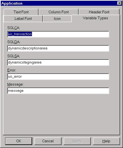Viewport: 123px width, 148px height.
Task: Click the greyed-out Apply button
Action: (77, 141)
